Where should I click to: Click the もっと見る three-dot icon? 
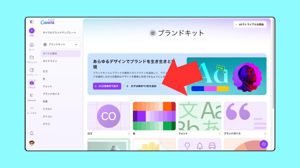(x=32, y=108)
